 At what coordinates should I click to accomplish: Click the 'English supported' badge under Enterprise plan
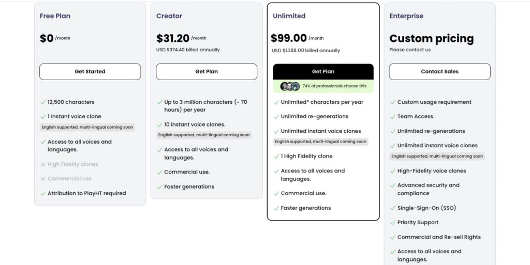pyautogui.click(x=437, y=156)
